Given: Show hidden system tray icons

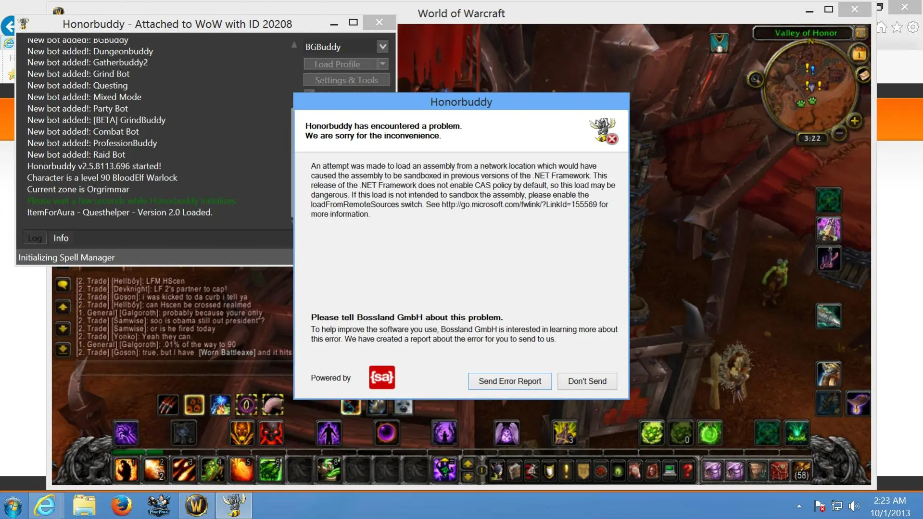Looking at the screenshot, I should [x=799, y=506].
